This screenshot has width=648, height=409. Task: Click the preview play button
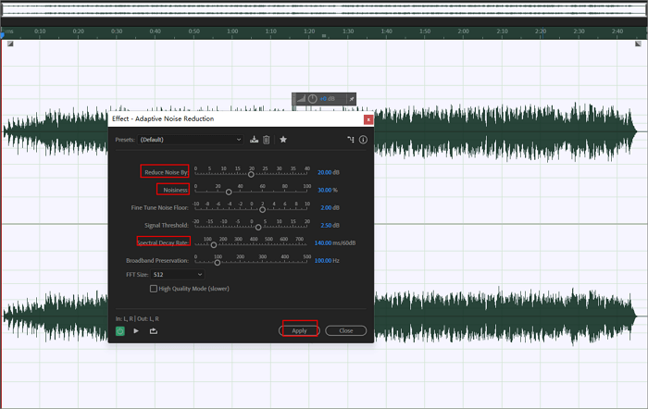(136, 330)
